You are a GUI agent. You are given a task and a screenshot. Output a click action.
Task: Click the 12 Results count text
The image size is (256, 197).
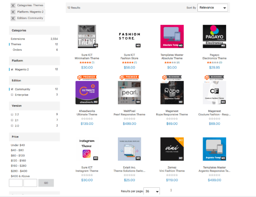click(74, 8)
